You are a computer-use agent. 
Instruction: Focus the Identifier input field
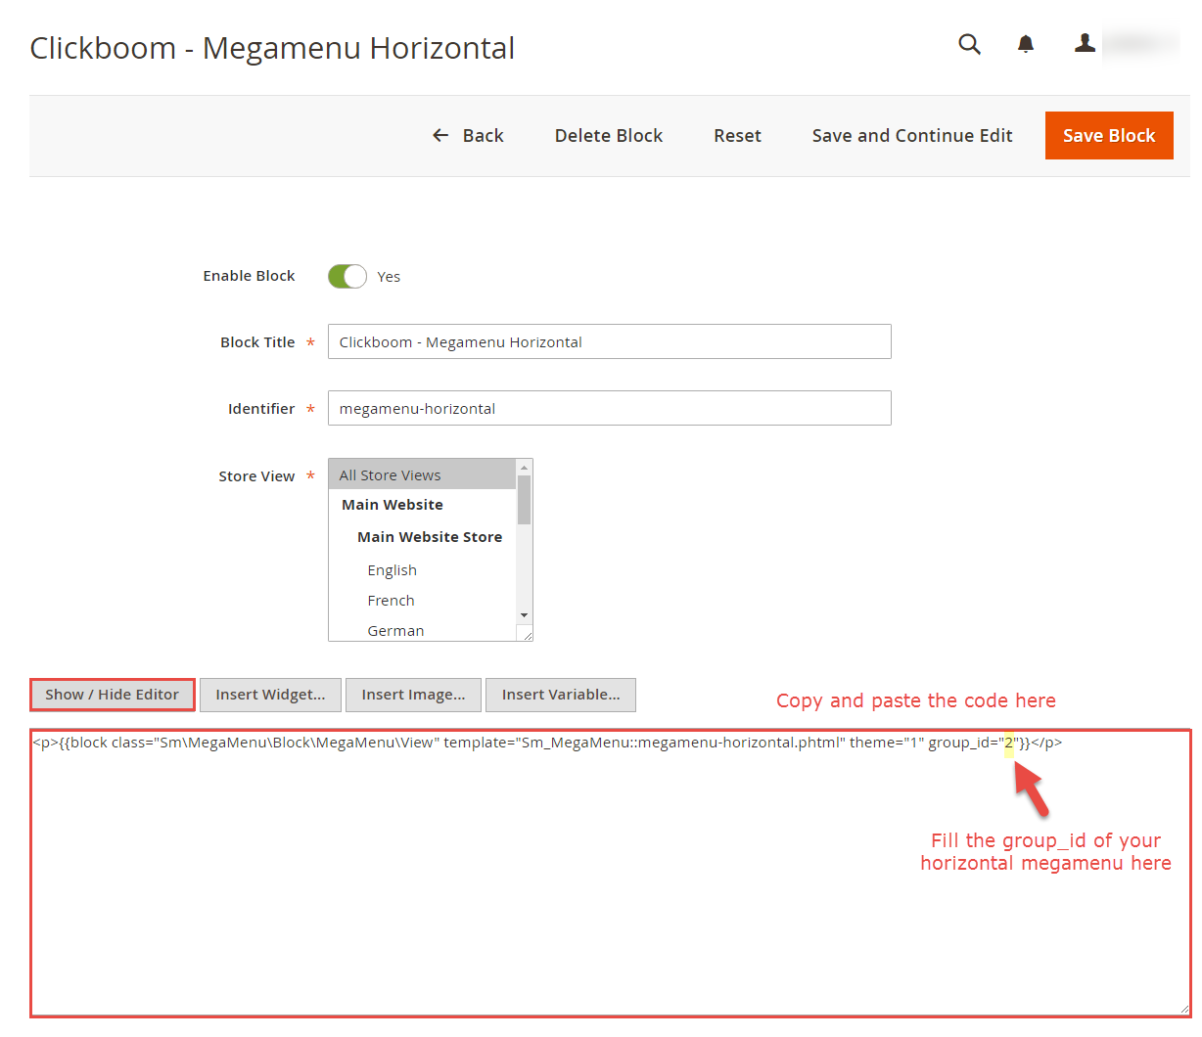[609, 408]
